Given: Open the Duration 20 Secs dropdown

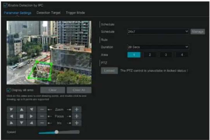Looking at the screenshot, I should pos(158,47).
